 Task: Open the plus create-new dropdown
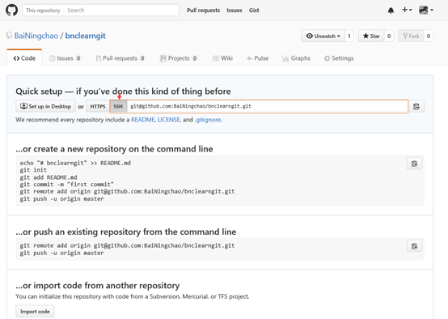tap(407, 10)
